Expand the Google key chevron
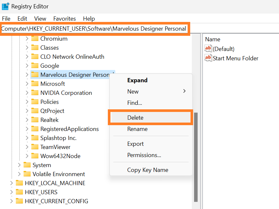The height and width of the screenshot is (209, 279). coord(27,66)
